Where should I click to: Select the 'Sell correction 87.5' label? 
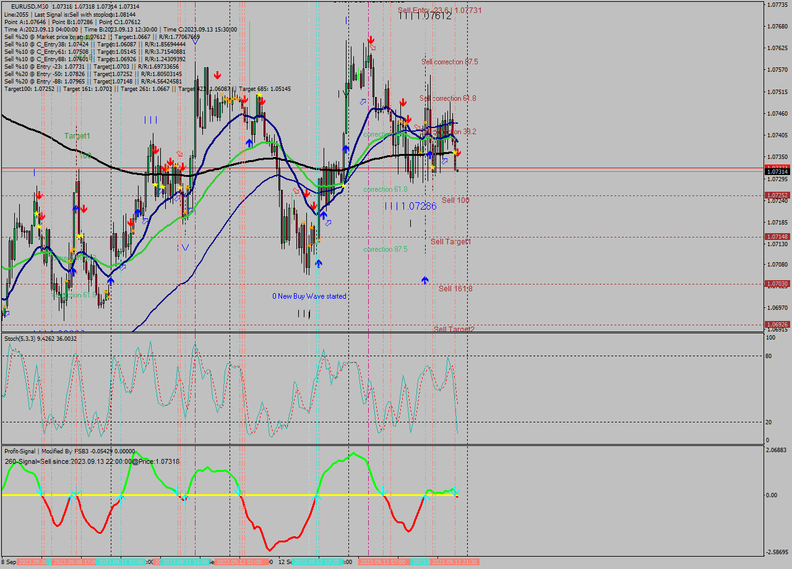[x=450, y=62]
